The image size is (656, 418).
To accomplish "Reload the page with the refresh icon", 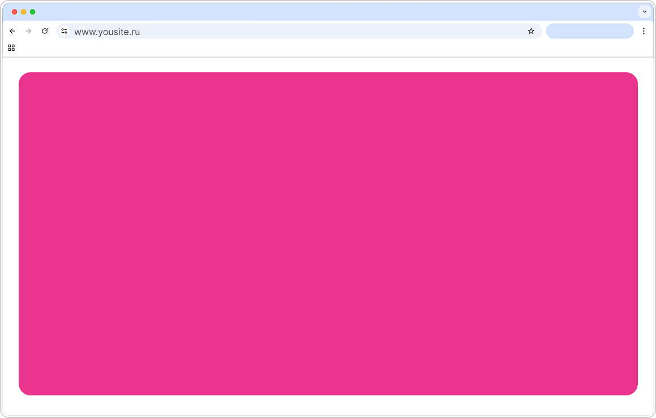I will [x=45, y=31].
